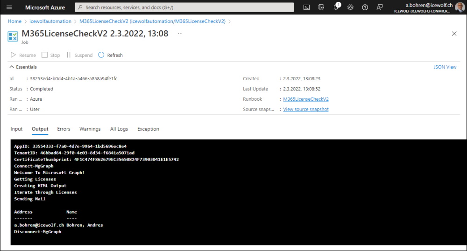467x251 pixels.
Task: Open the Directories and subscriptions filter icon
Action: click(x=321, y=7)
